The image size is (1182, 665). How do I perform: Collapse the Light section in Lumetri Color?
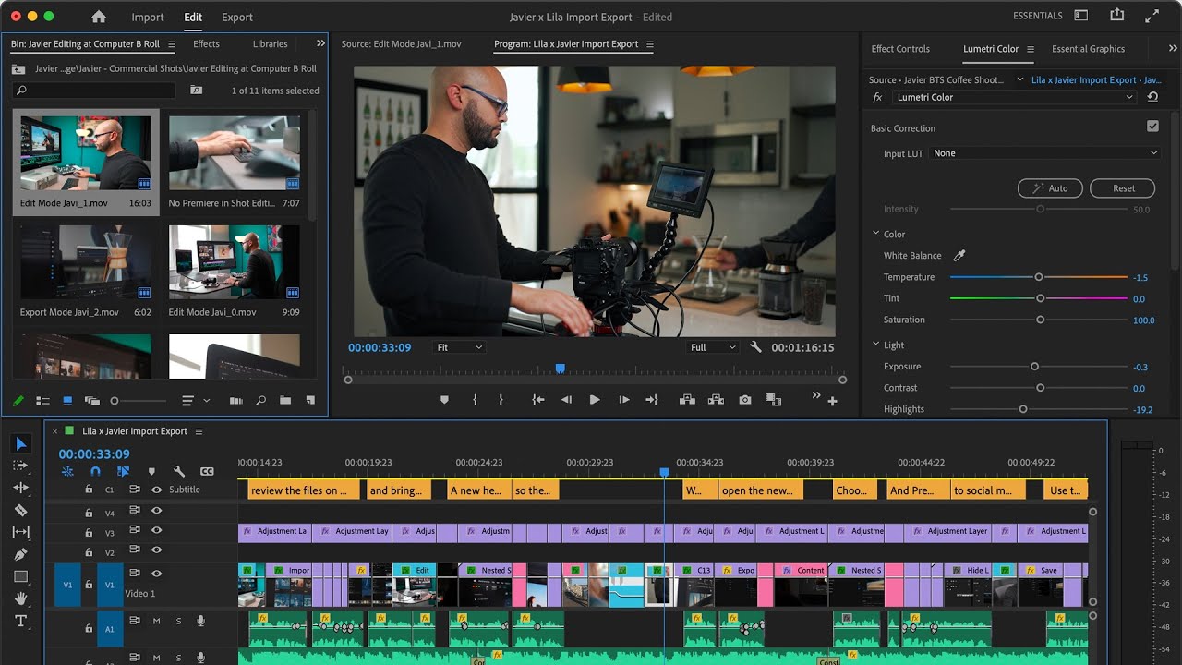(x=876, y=345)
